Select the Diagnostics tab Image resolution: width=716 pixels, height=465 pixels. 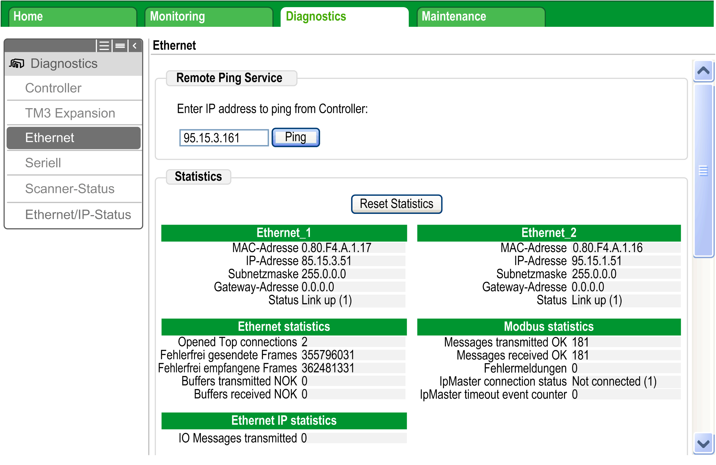coord(344,17)
